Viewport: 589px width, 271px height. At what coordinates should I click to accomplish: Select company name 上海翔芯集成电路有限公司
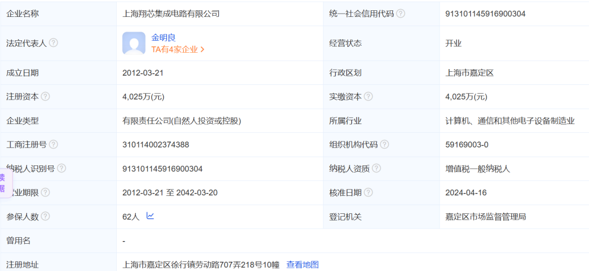tap(171, 14)
